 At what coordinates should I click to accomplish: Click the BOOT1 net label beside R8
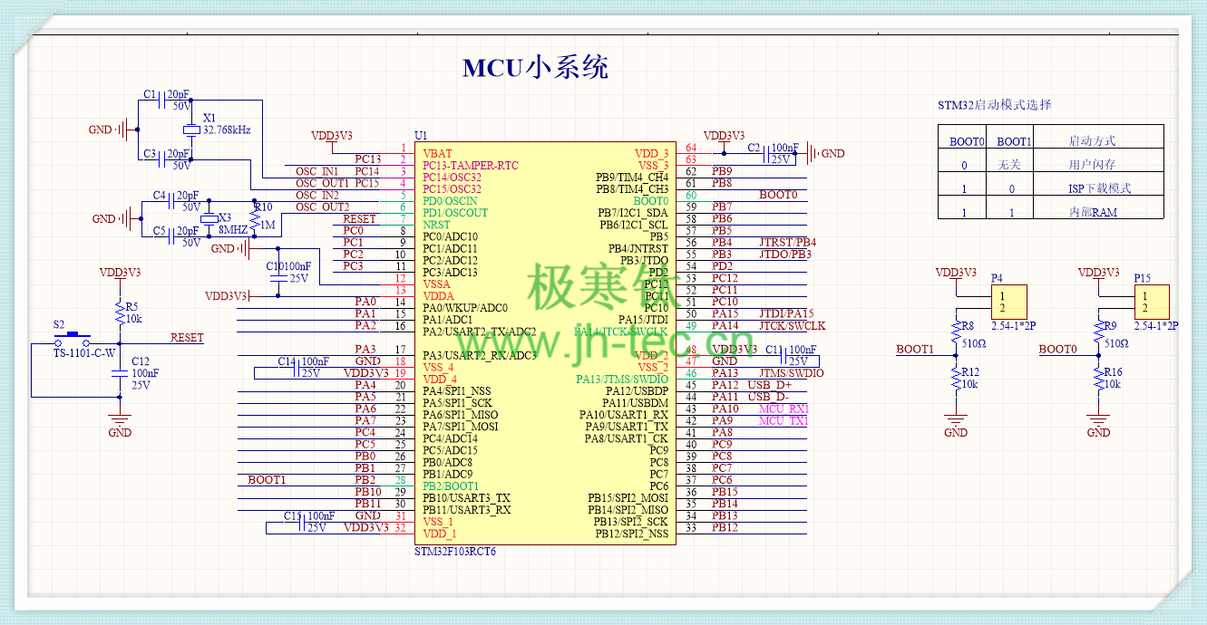(x=915, y=349)
